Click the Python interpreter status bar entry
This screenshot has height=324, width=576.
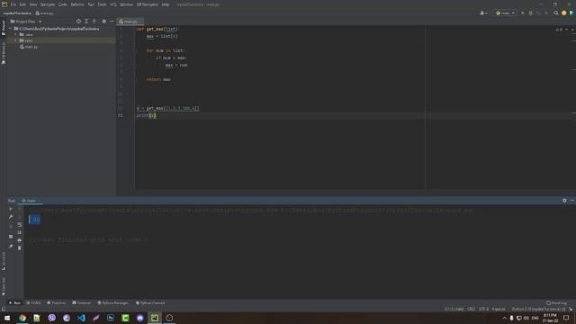coord(539,310)
